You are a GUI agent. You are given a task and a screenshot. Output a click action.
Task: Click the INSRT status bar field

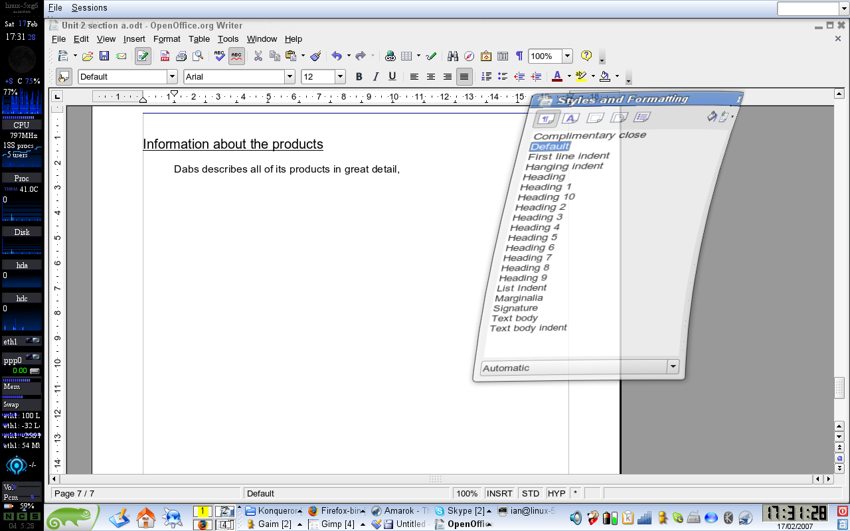point(499,493)
